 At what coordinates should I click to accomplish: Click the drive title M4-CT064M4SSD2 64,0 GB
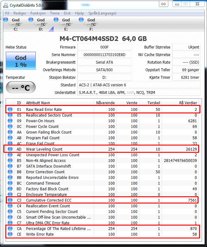103,38
